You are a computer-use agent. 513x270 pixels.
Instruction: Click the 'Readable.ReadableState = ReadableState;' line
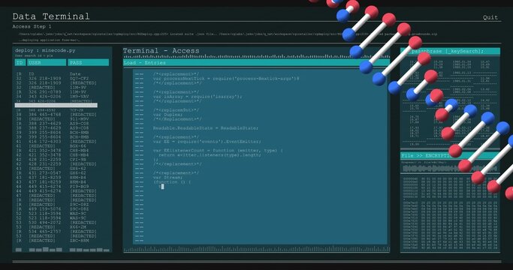[x=206, y=128]
